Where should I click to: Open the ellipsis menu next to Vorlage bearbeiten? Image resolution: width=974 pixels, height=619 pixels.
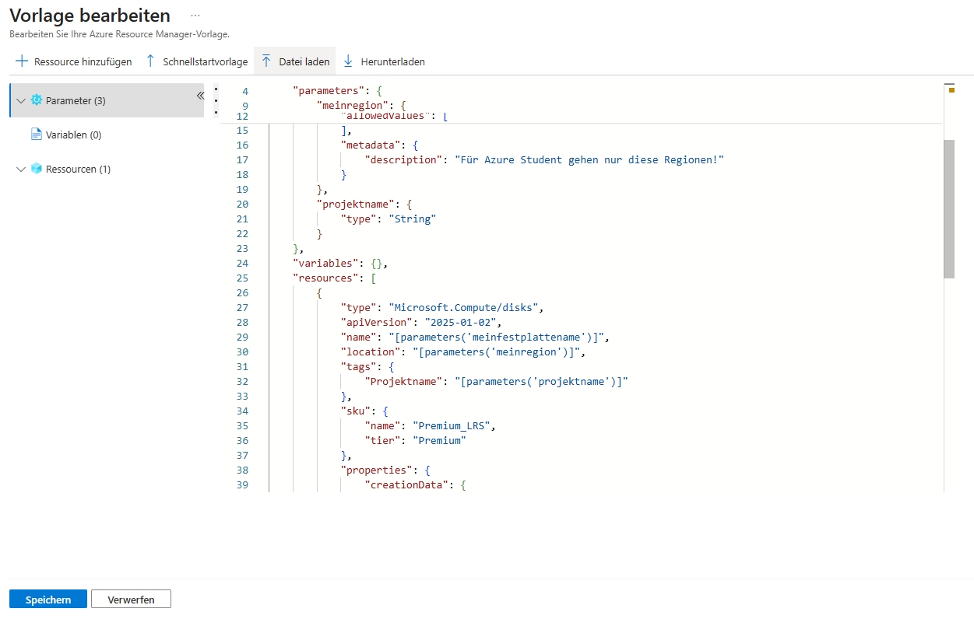[195, 16]
